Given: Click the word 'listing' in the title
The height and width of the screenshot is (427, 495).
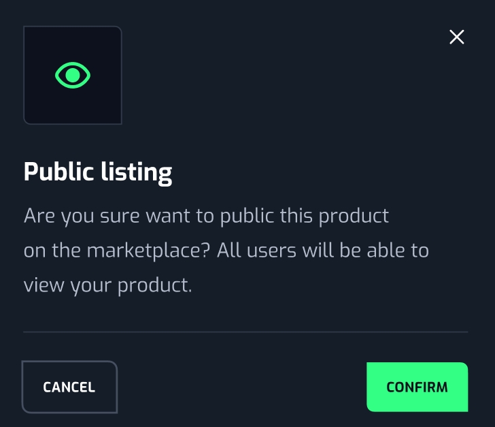Looking at the screenshot, I should (139, 172).
